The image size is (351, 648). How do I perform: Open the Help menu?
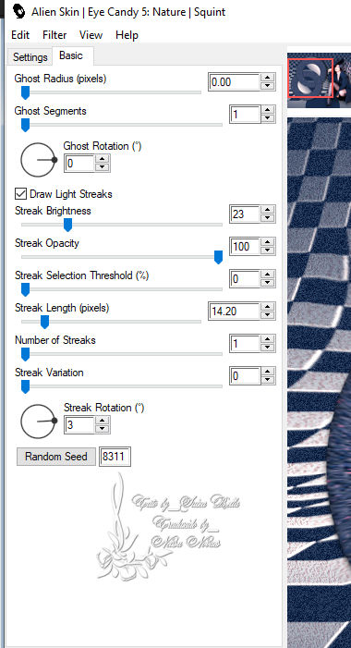click(127, 35)
